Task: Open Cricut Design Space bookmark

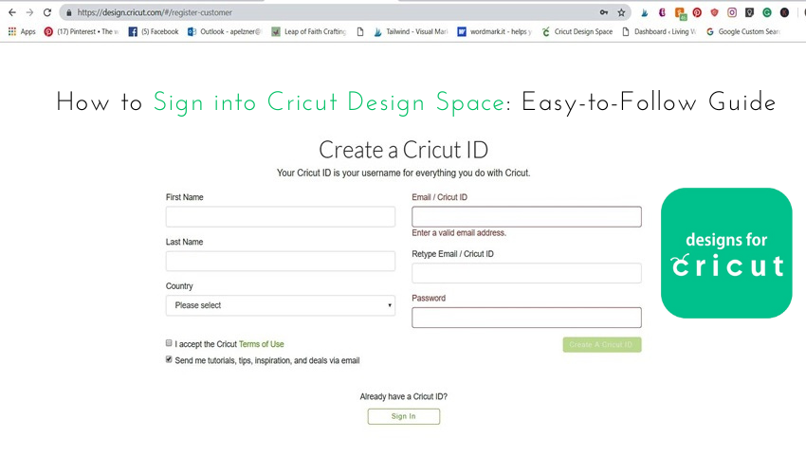Action: (577, 32)
